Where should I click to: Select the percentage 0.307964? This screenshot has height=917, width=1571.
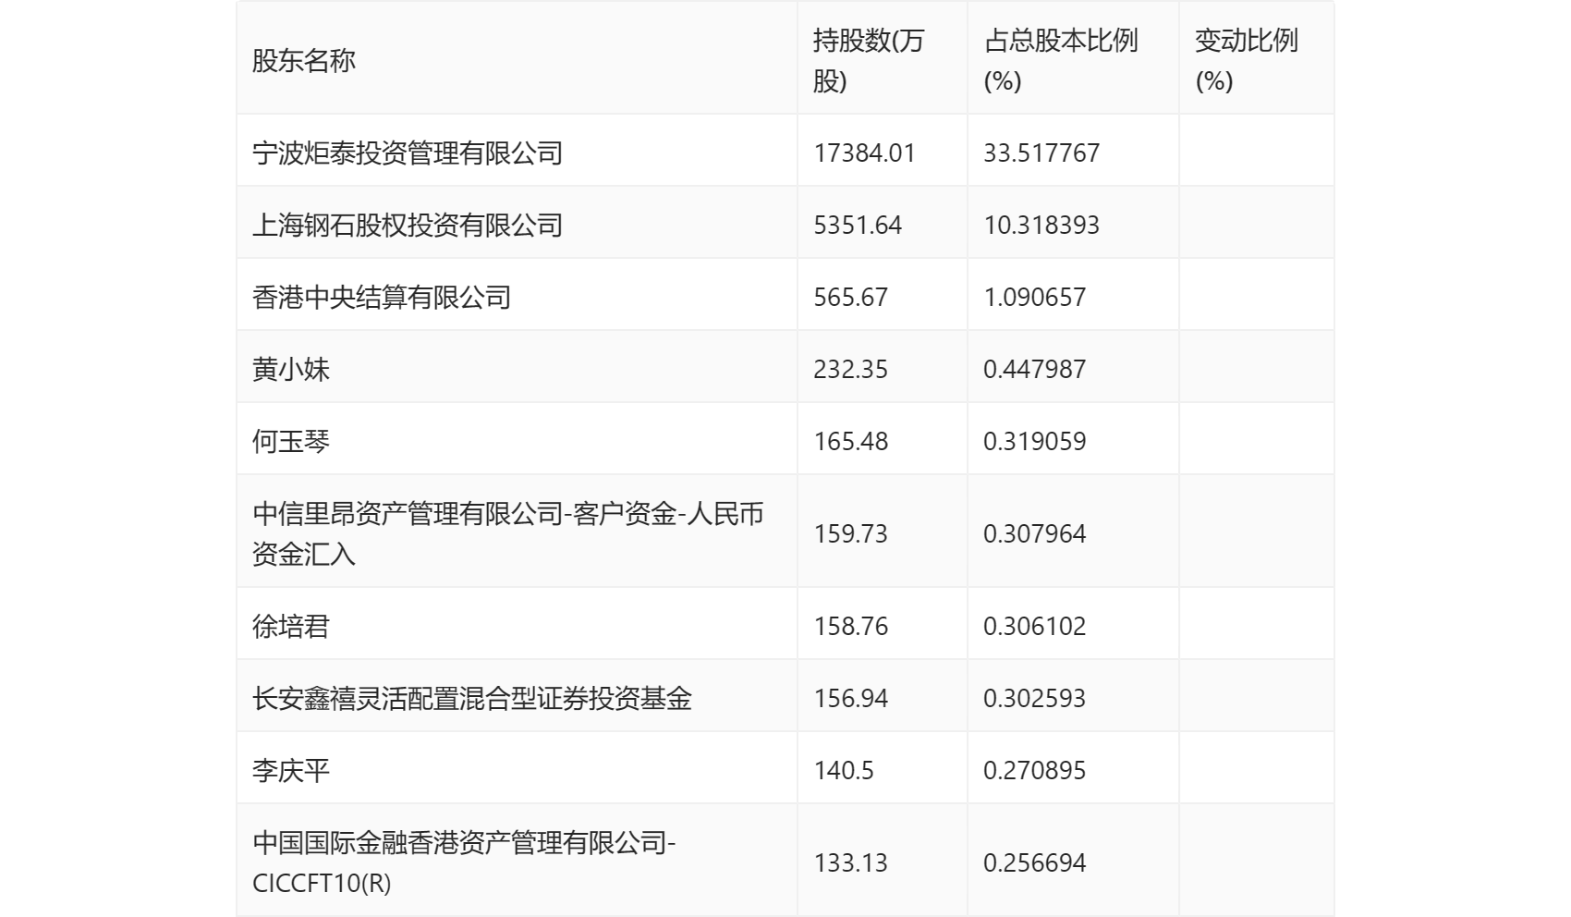1035,533
